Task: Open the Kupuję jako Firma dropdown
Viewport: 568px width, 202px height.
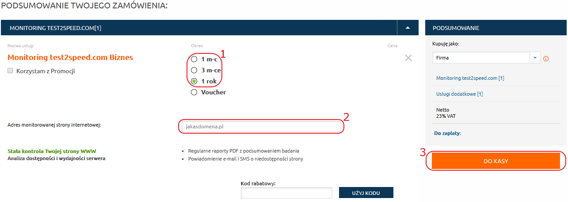Action: [x=486, y=58]
